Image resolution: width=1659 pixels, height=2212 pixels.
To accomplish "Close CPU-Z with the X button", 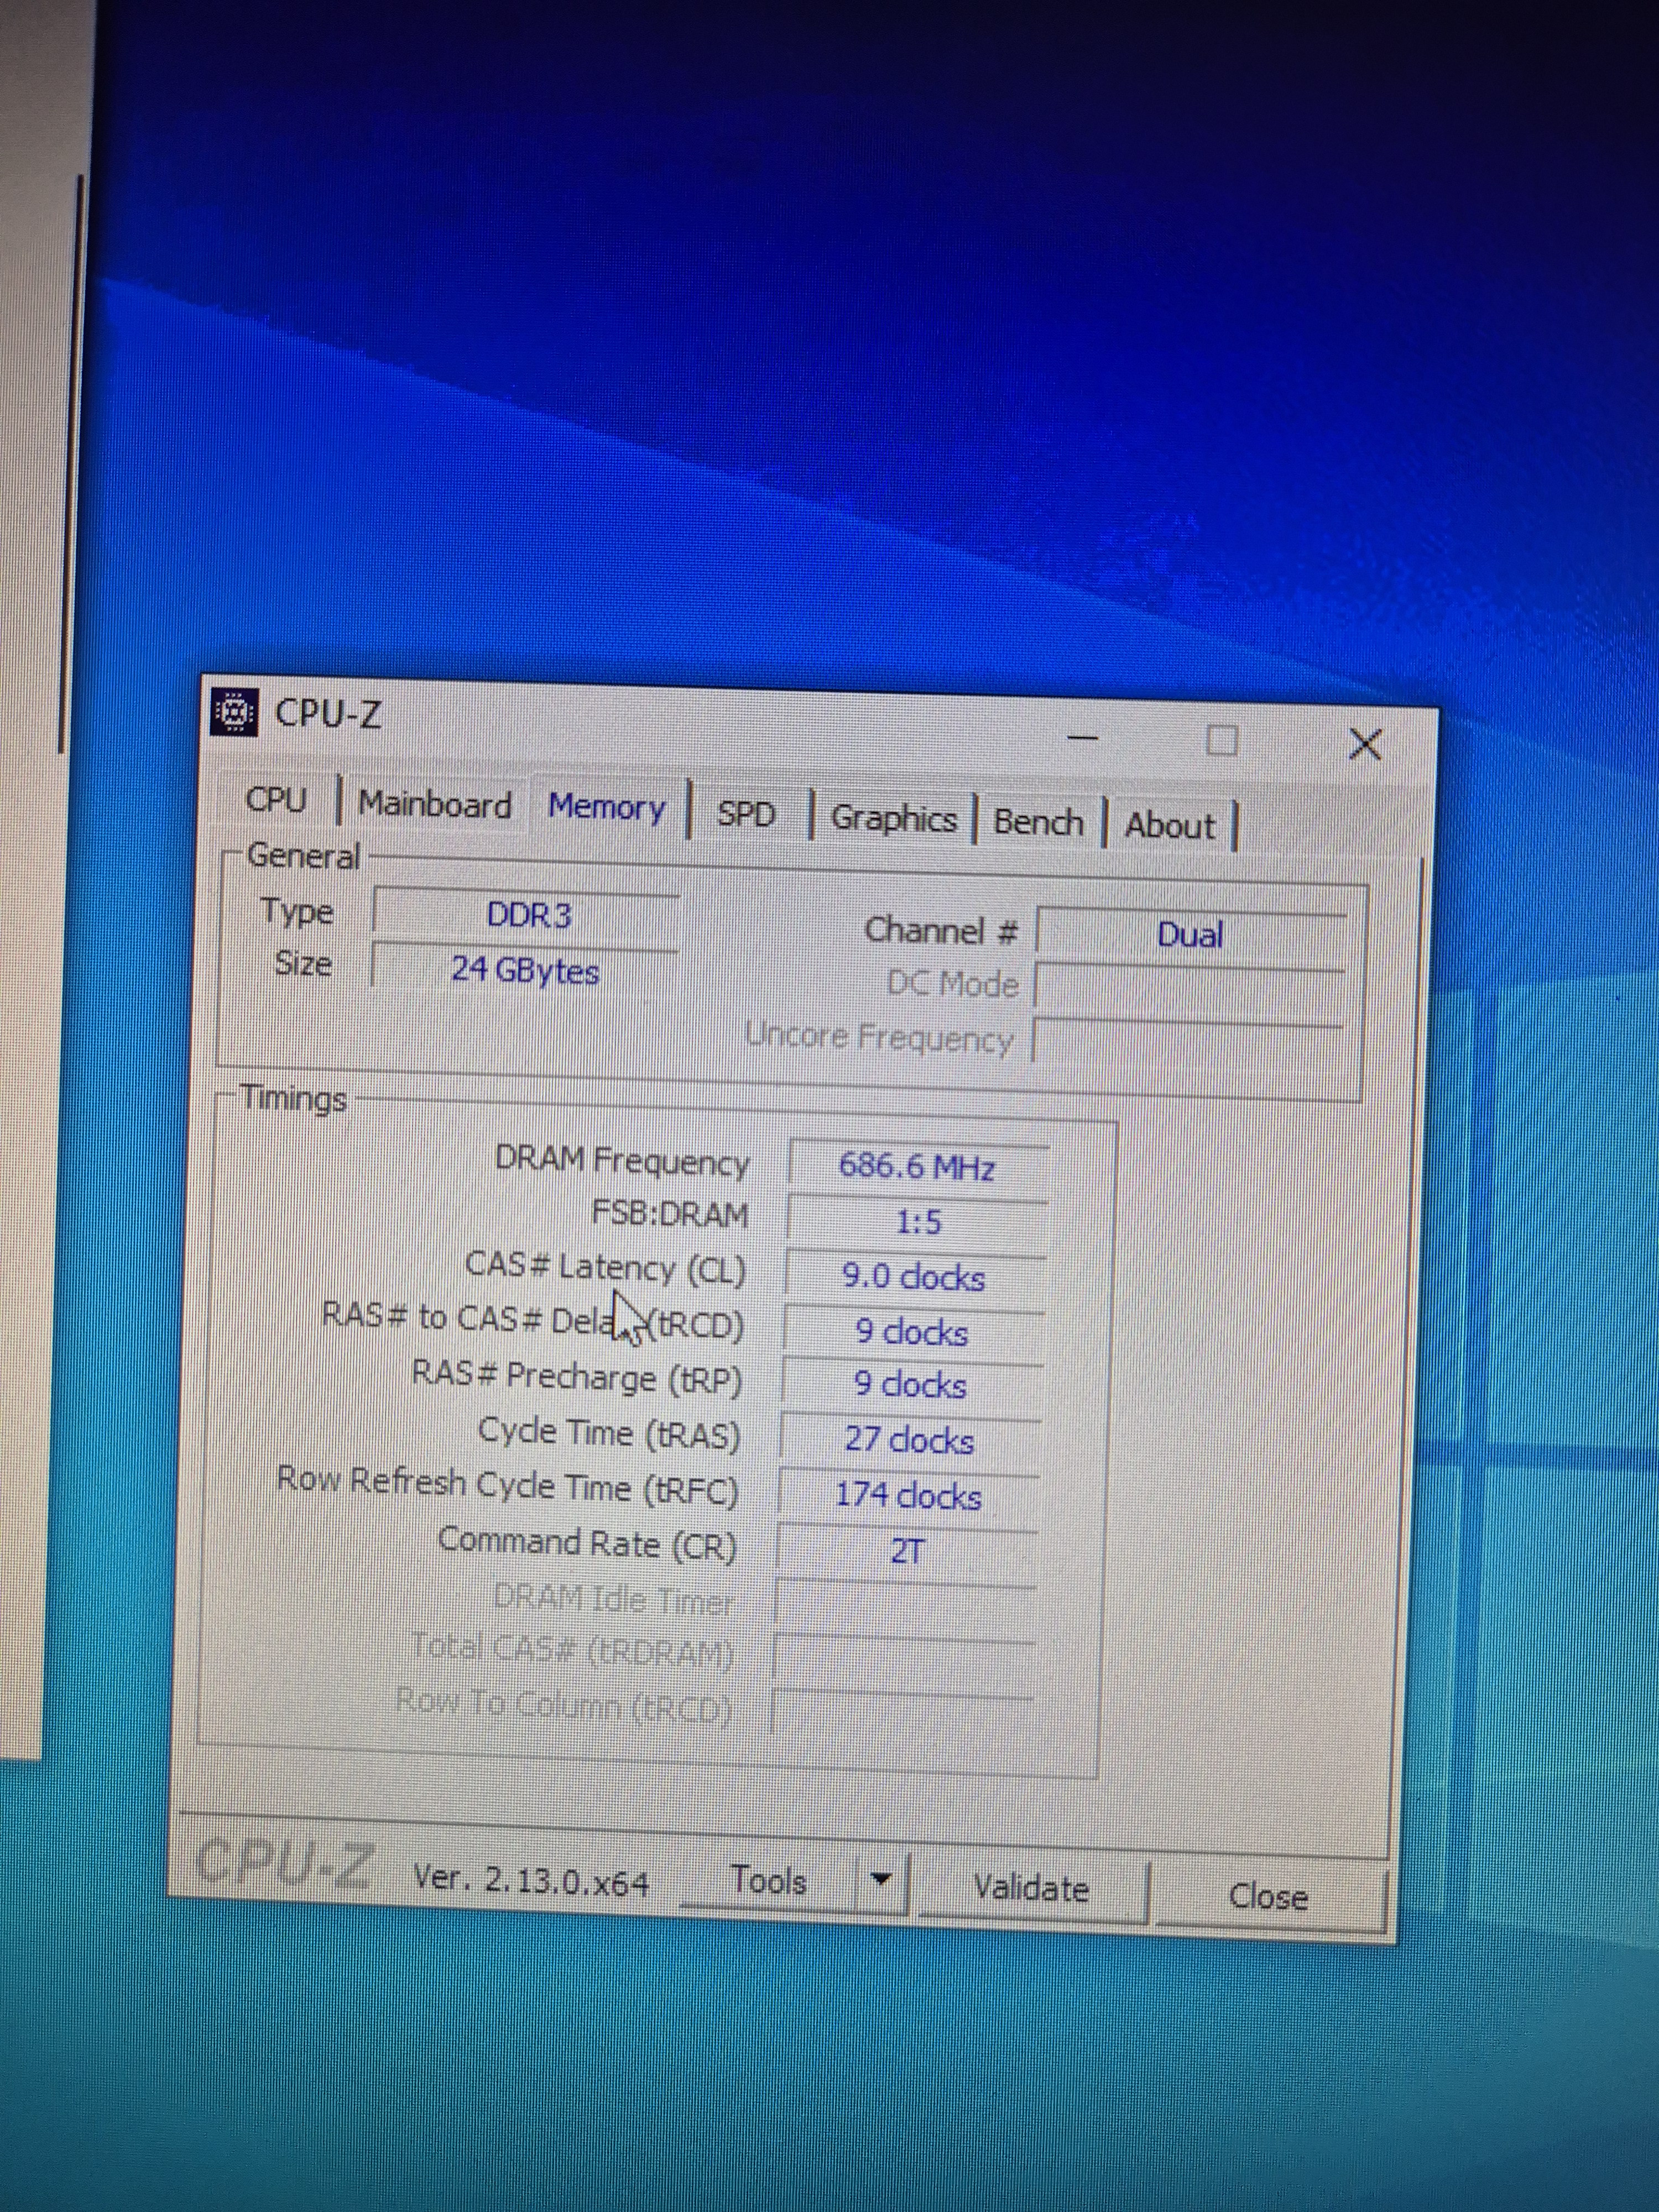I will [x=1365, y=744].
